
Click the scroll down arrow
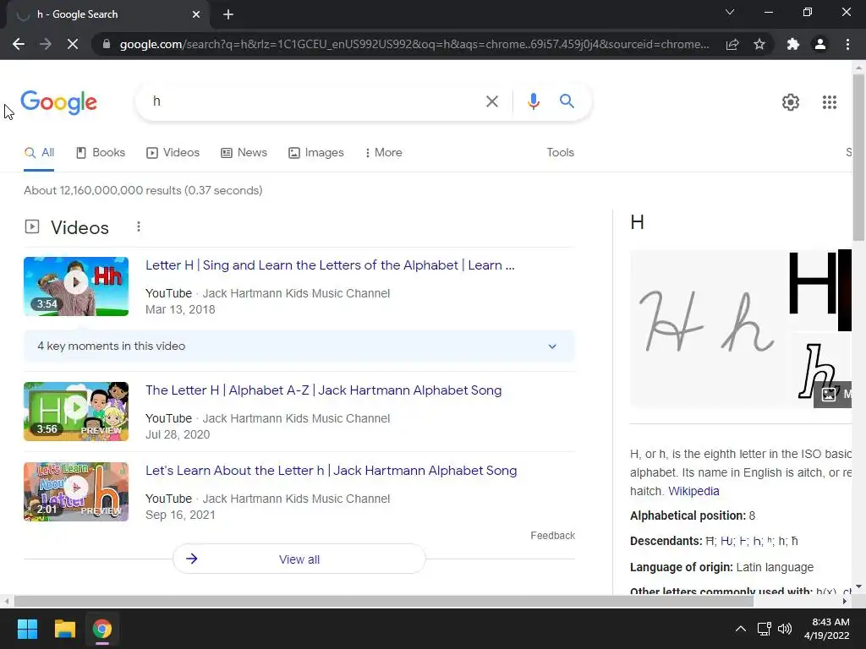click(x=858, y=586)
